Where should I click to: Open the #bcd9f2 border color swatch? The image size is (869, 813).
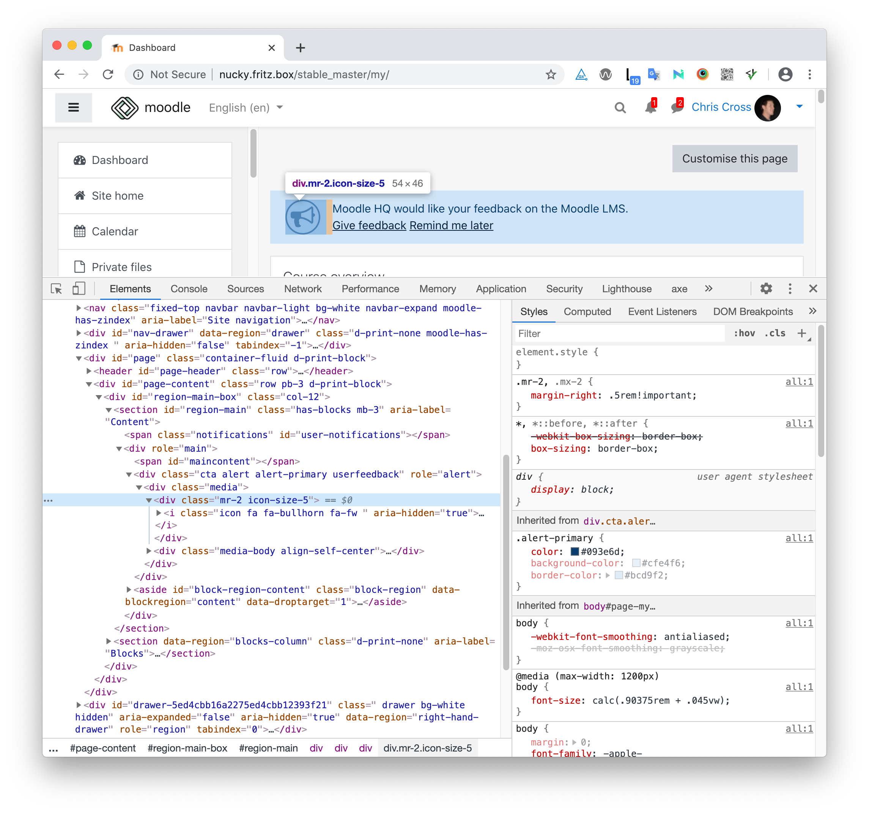pyautogui.click(x=619, y=575)
